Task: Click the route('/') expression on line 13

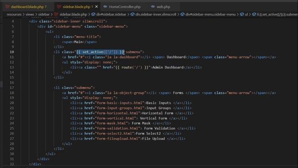Action: pos(132,67)
